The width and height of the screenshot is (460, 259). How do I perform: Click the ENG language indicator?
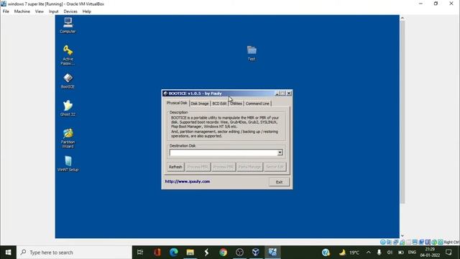coord(412,253)
